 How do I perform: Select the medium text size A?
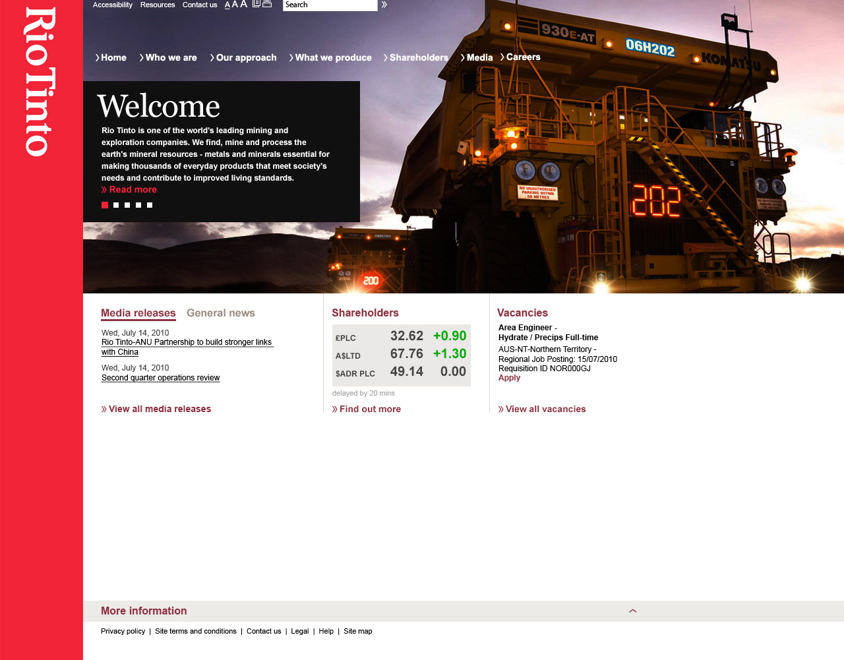235,5
